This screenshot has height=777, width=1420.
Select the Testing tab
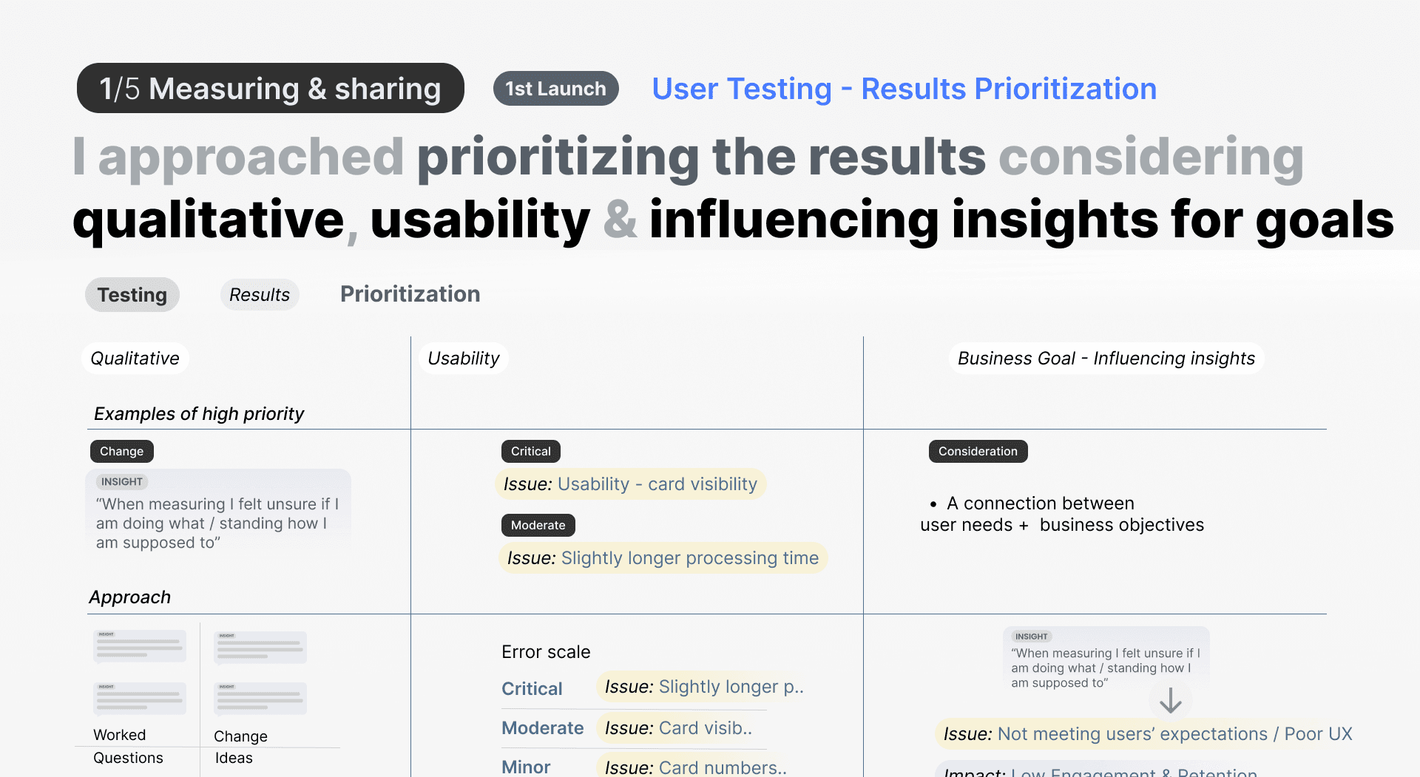tap(132, 295)
